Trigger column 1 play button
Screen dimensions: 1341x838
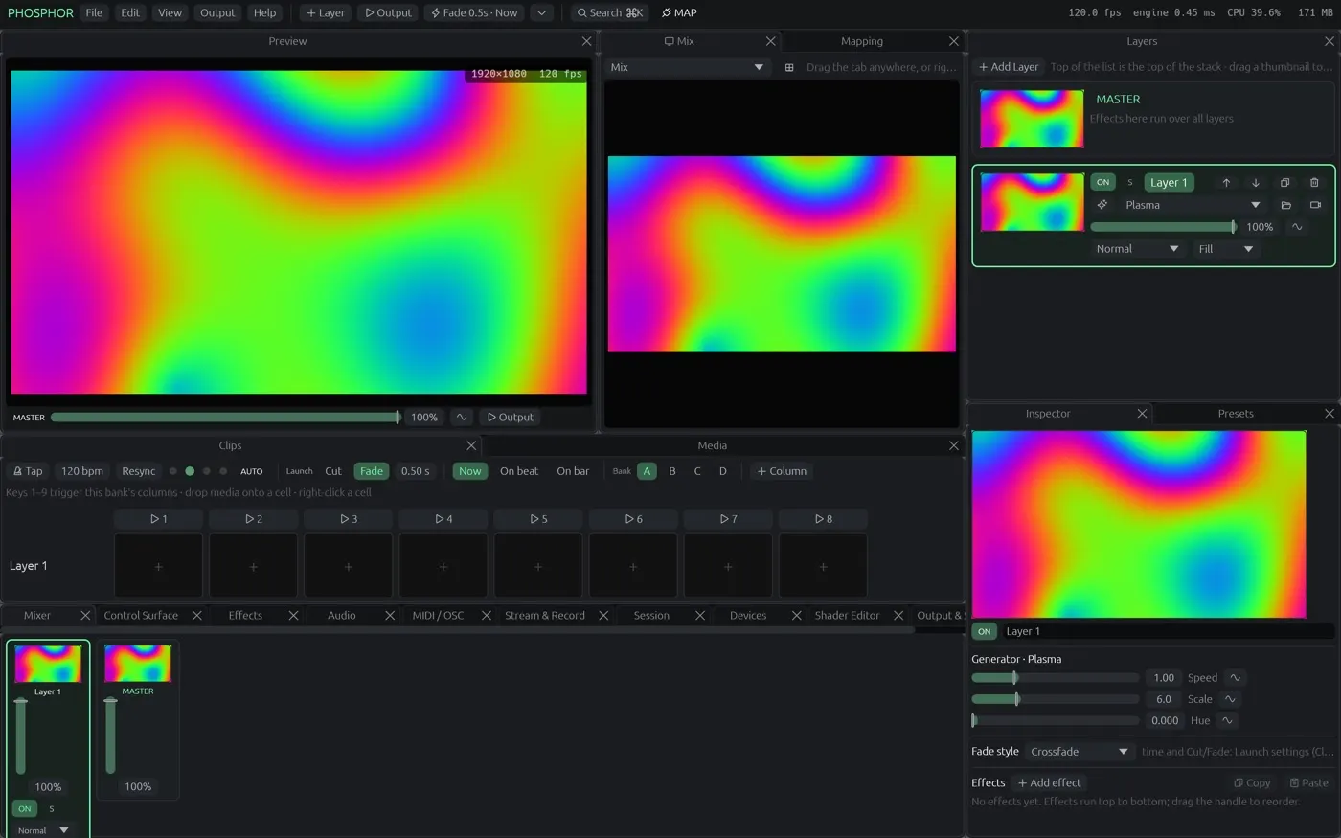click(x=158, y=519)
